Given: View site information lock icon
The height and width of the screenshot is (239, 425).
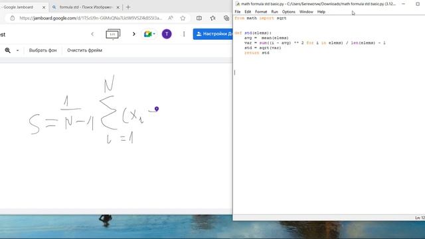Looking at the screenshot, I should 13,18.
